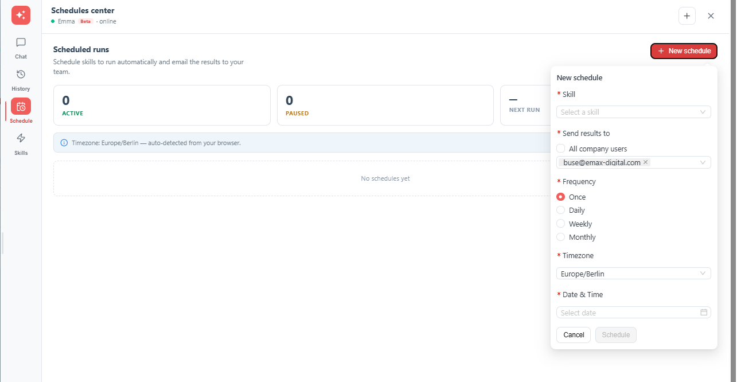737x382 pixels.
Task: Open the Skills lightning icon
Action: click(21, 138)
